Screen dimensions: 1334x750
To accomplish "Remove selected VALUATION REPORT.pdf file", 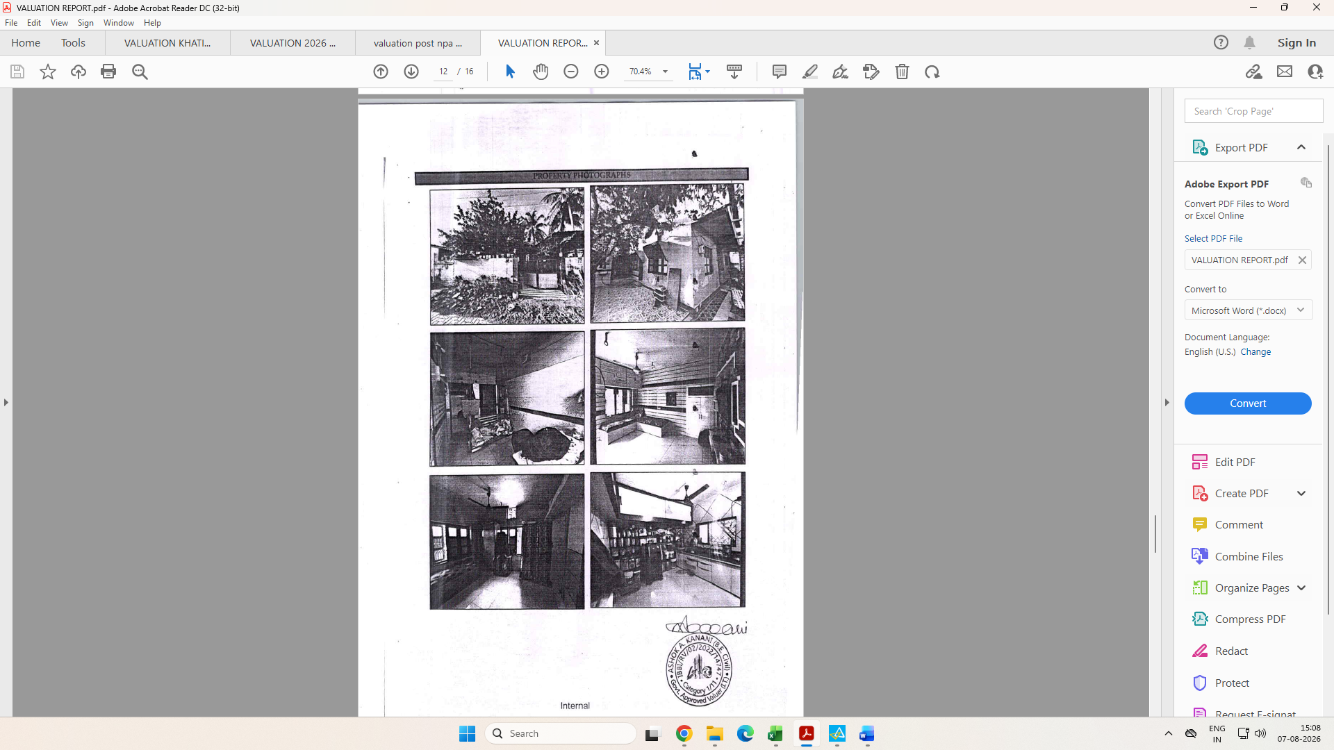I will 1302,260.
